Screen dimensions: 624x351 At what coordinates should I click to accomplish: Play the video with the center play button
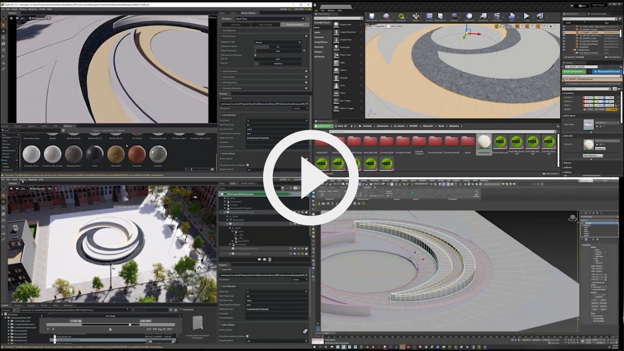coord(310,178)
